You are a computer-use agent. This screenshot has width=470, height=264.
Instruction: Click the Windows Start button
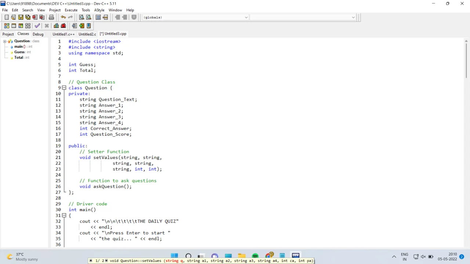click(x=174, y=256)
